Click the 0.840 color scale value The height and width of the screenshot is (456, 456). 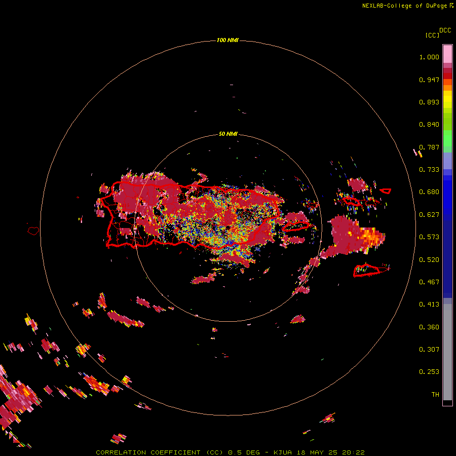click(429, 125)
